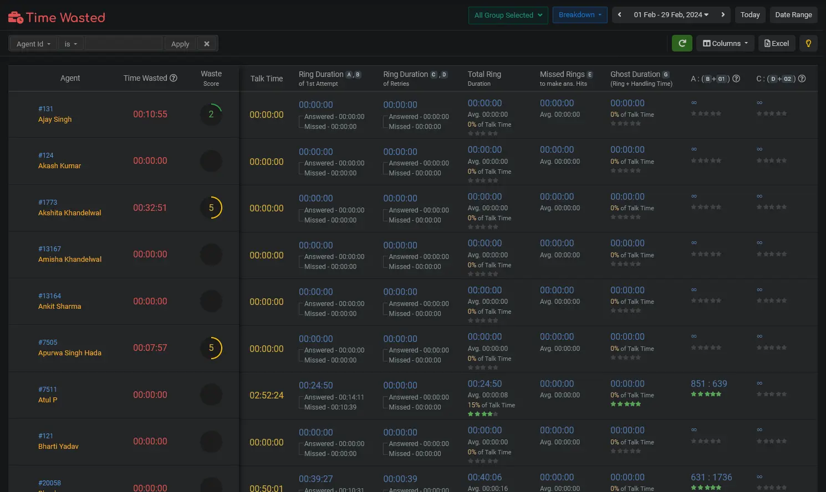Click green star rating under 851 : 639

pos(706,394)
